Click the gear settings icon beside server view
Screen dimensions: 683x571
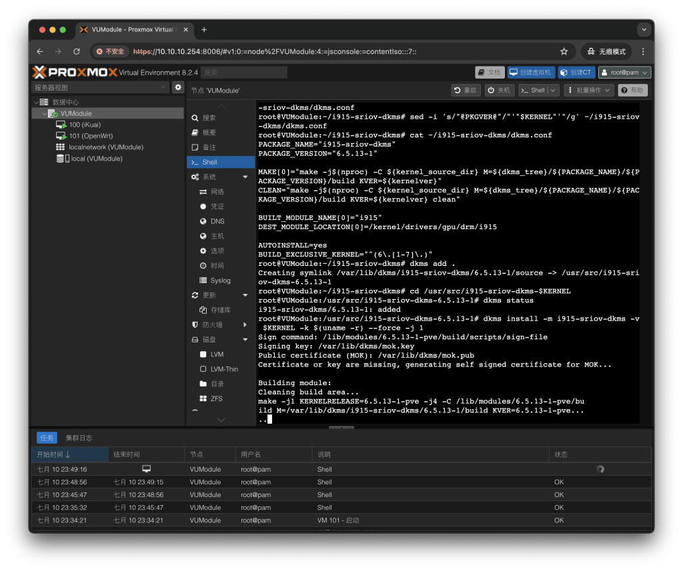point(178,87)
